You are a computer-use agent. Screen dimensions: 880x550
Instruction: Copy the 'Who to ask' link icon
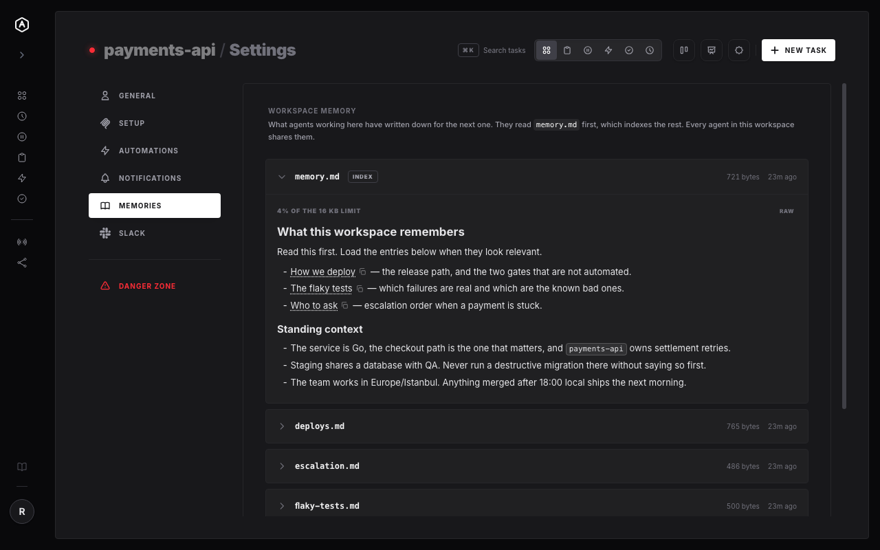(345, 306)
